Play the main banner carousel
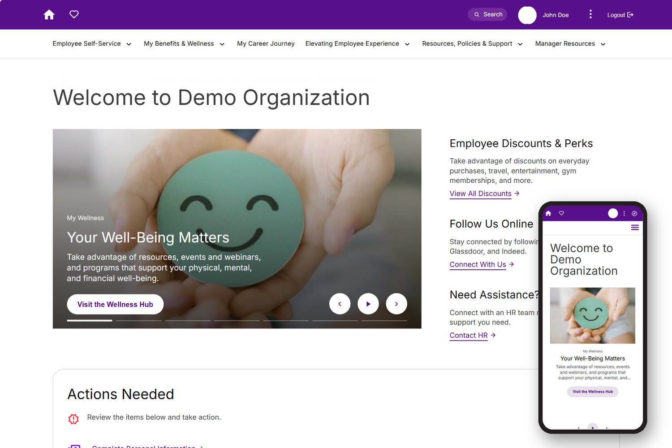This screenshot has width=672, height=448. 368,304
